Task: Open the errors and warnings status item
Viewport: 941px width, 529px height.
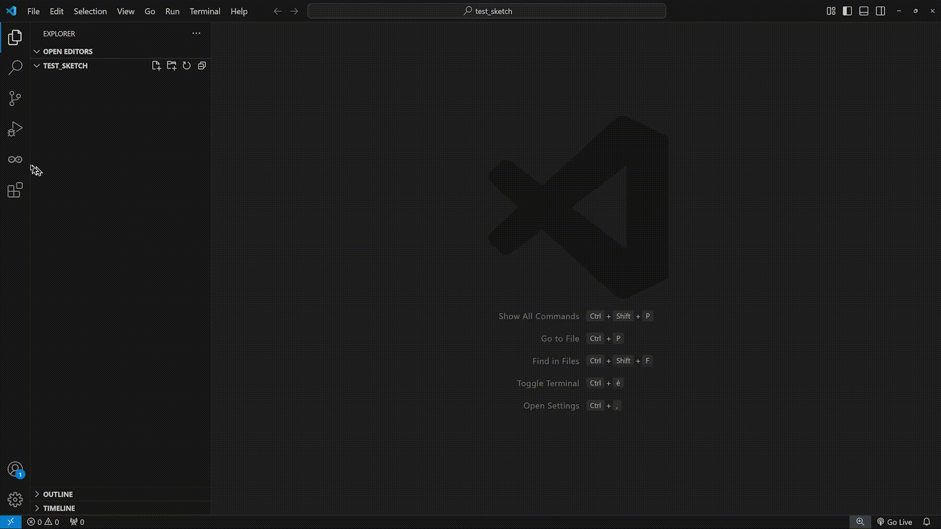Action: tap(43, 522)
